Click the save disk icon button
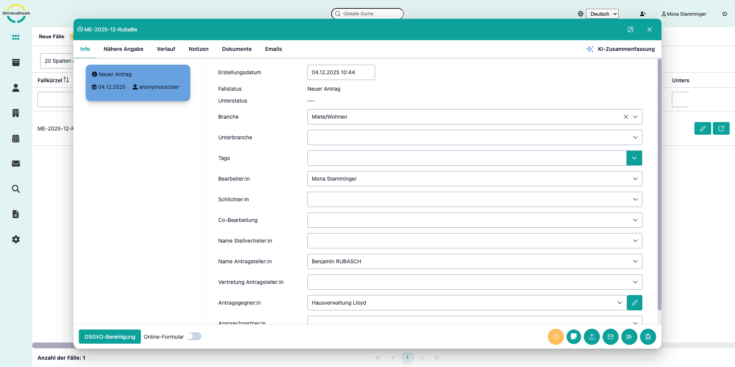The width and height of the screenshot is (735, 367). click(648, 337)
